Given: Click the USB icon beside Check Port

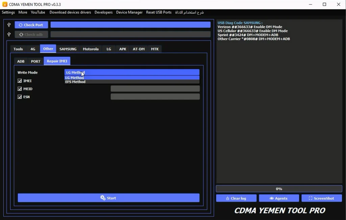Looking at the screenshot, I should 9,25.
